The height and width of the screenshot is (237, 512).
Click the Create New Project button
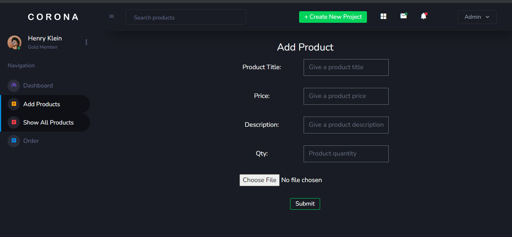(x=332, y=17)
